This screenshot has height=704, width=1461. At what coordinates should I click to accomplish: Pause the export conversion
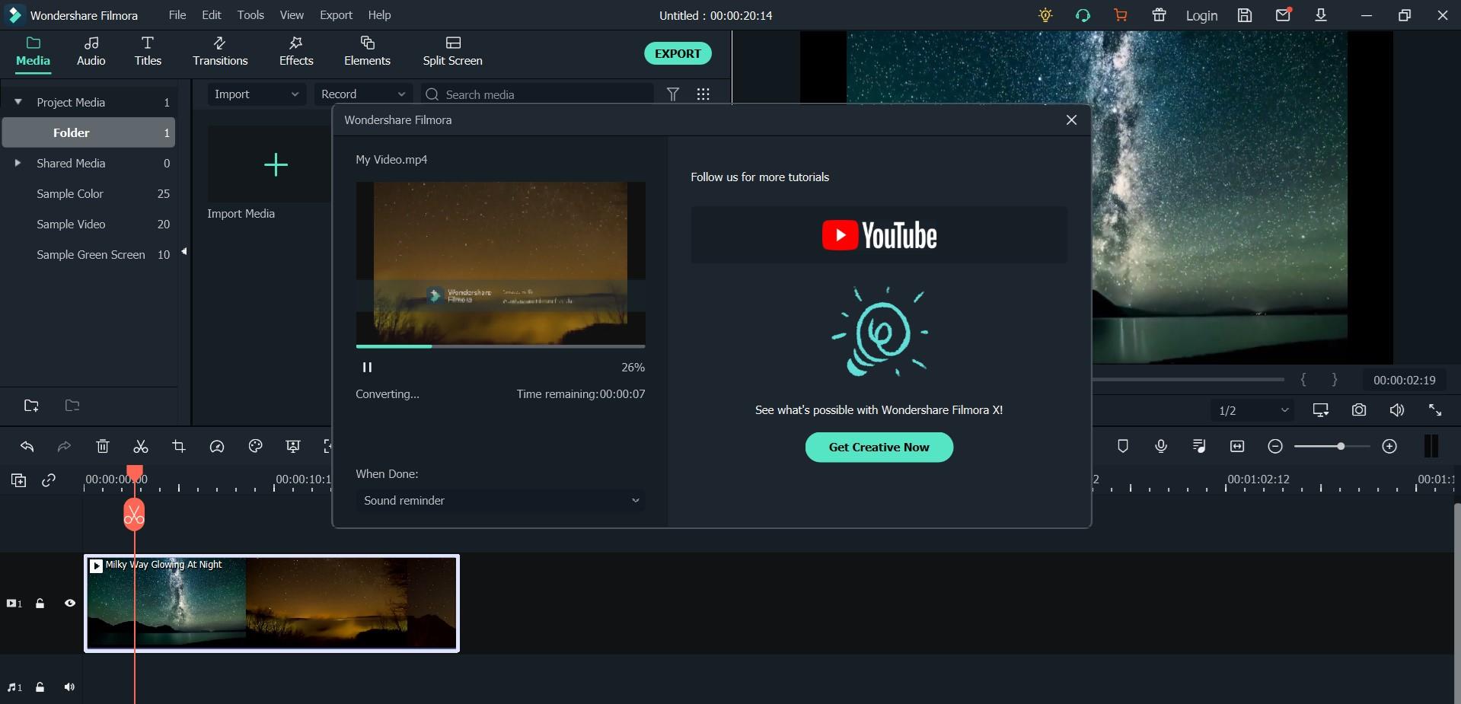click(367, 368)
